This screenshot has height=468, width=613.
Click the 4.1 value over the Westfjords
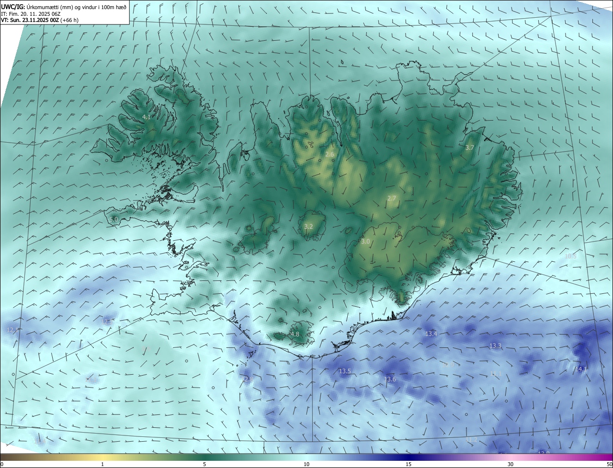pos(147,117)
